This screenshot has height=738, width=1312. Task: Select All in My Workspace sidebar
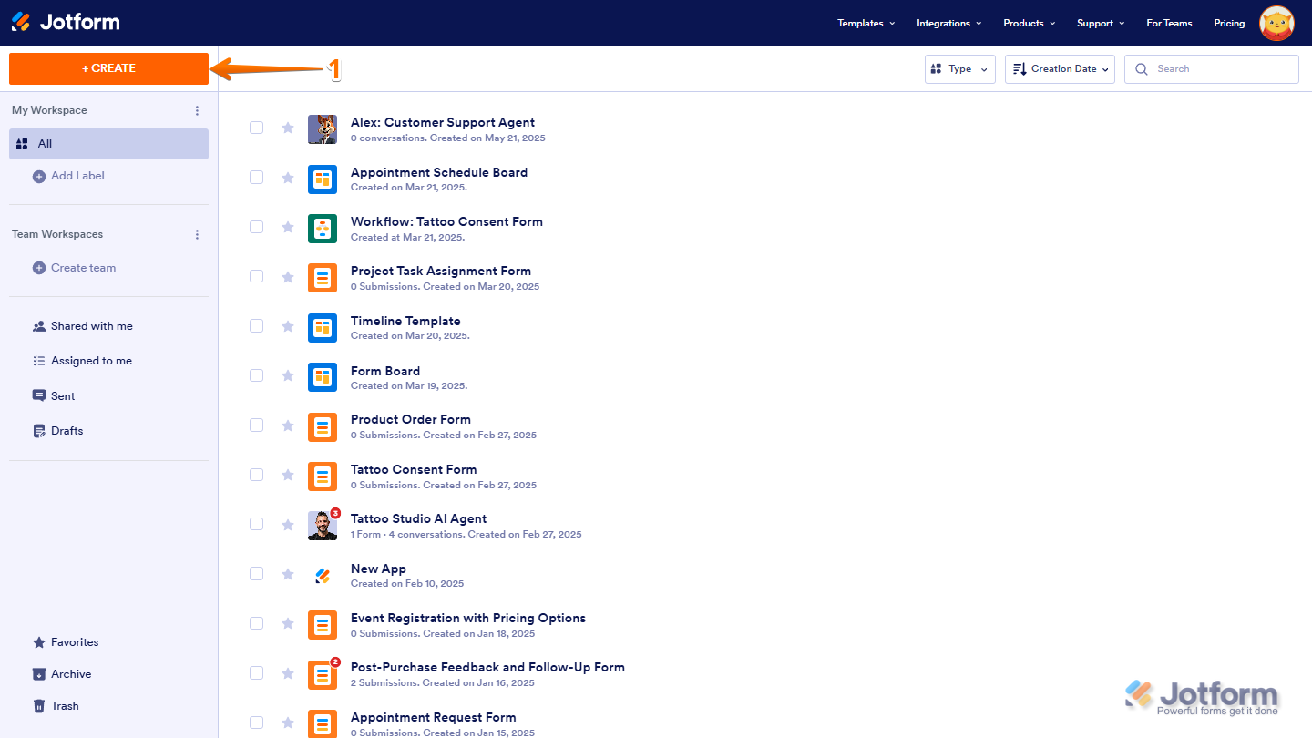tap(108, 144)
